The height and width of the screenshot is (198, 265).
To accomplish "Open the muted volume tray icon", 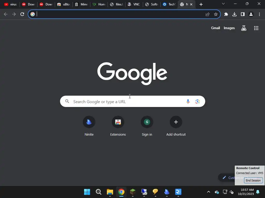I will (232, 192).
